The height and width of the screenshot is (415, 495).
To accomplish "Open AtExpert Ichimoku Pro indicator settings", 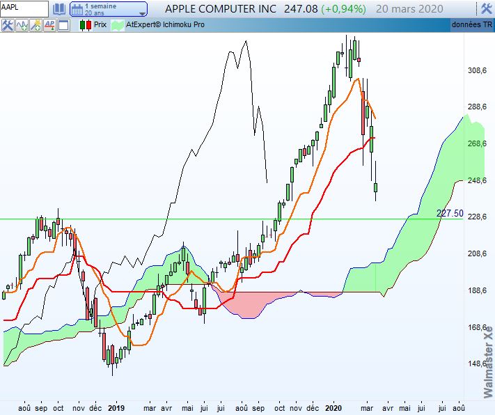I will (x=165, y=24).
